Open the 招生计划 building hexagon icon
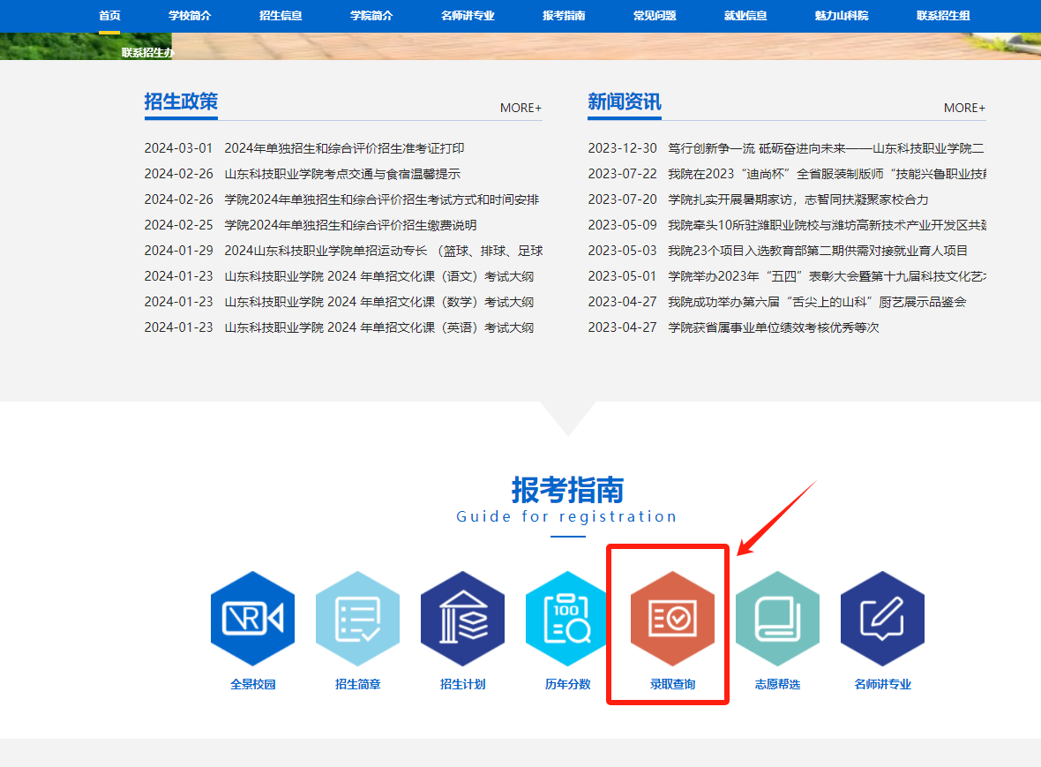Image resolution: width=1041 pixels, height=767 pixels. 462,619
